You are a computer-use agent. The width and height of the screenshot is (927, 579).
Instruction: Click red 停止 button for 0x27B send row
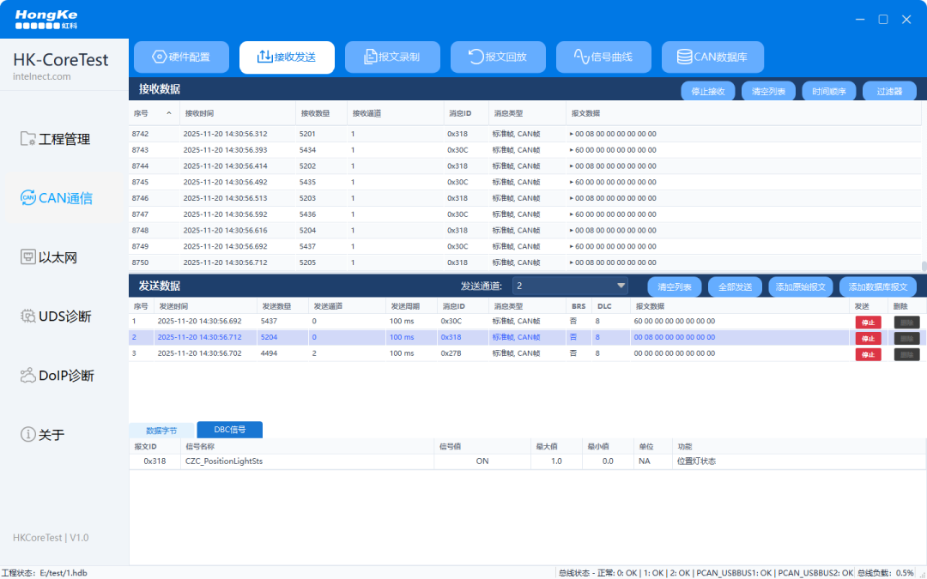(x=868, y=354)
